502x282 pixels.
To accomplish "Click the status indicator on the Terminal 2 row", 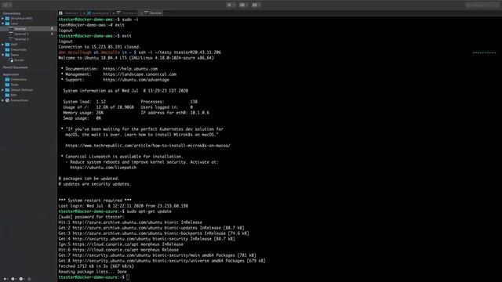I will [x=53, y=34].
